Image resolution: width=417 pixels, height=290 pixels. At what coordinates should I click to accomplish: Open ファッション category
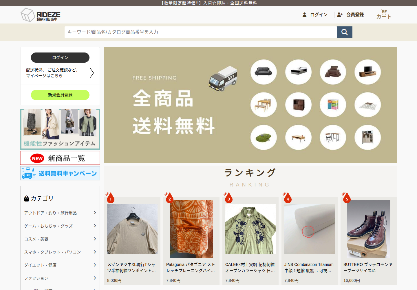pyautogui.click(x=36, y=278)
